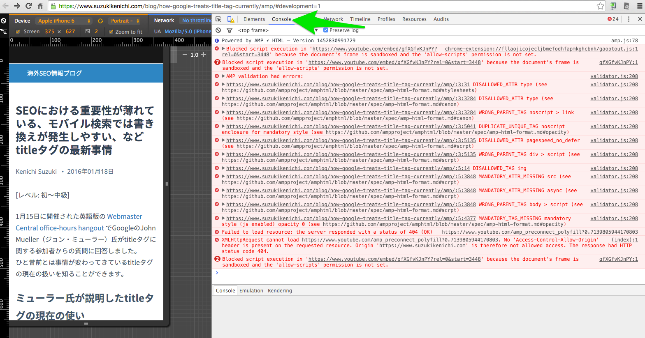Click the reset emulation overrides icon beside Device
This screenshot has height=338, width=645.
[3, 21]
